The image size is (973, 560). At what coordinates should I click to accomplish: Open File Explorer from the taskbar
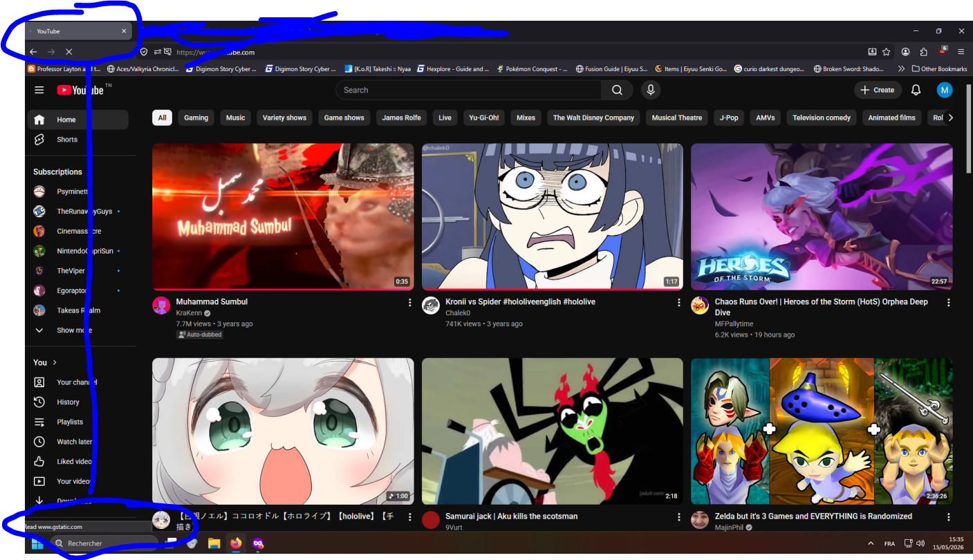pos(214,543)
